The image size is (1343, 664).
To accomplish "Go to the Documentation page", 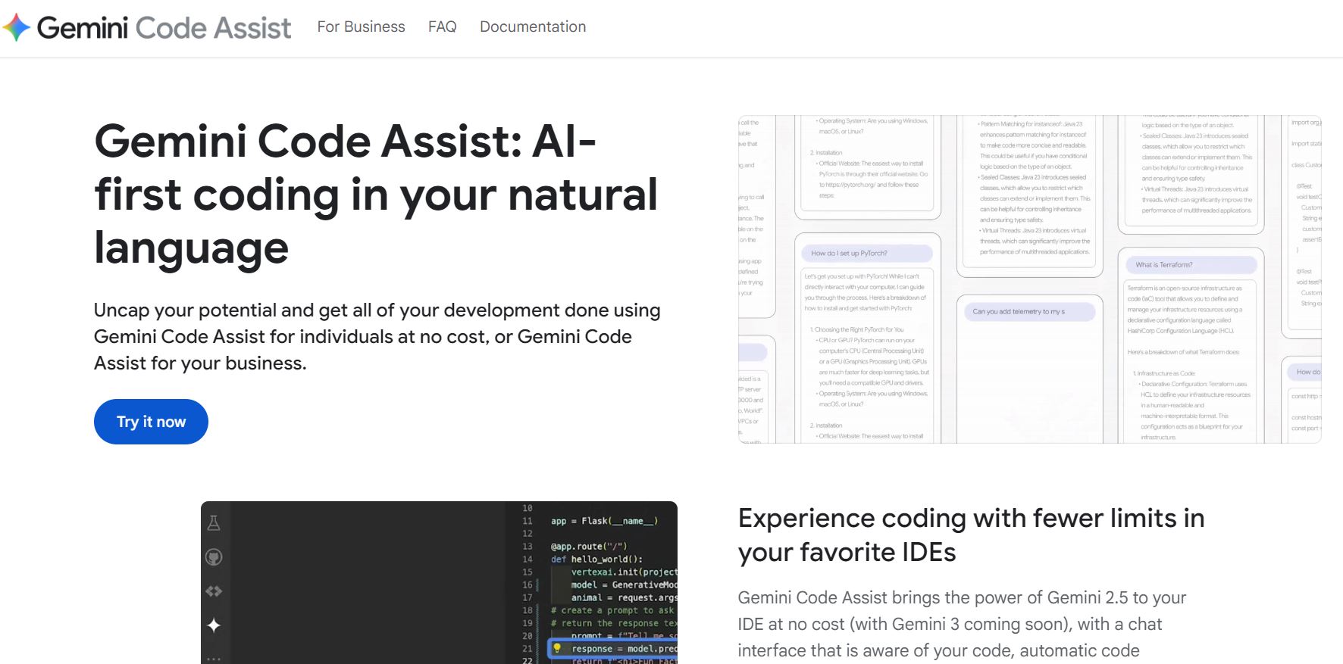I will click(x=532, y=27).
